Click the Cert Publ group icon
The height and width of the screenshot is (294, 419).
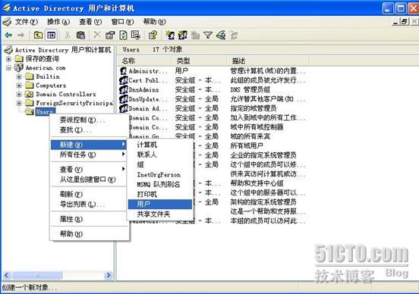click(124, 80)
